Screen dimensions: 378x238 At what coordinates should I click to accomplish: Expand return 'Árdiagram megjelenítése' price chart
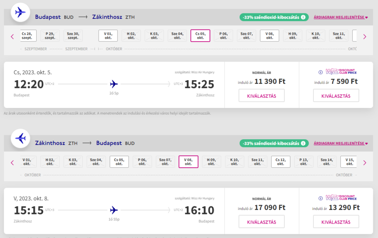point(341,143)
